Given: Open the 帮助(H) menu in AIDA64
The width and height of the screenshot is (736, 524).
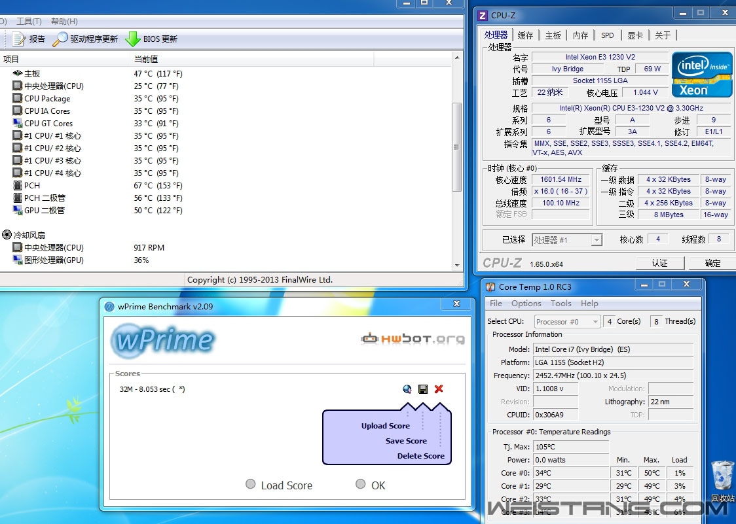Looking at the screenshot, I should [64, 21].
